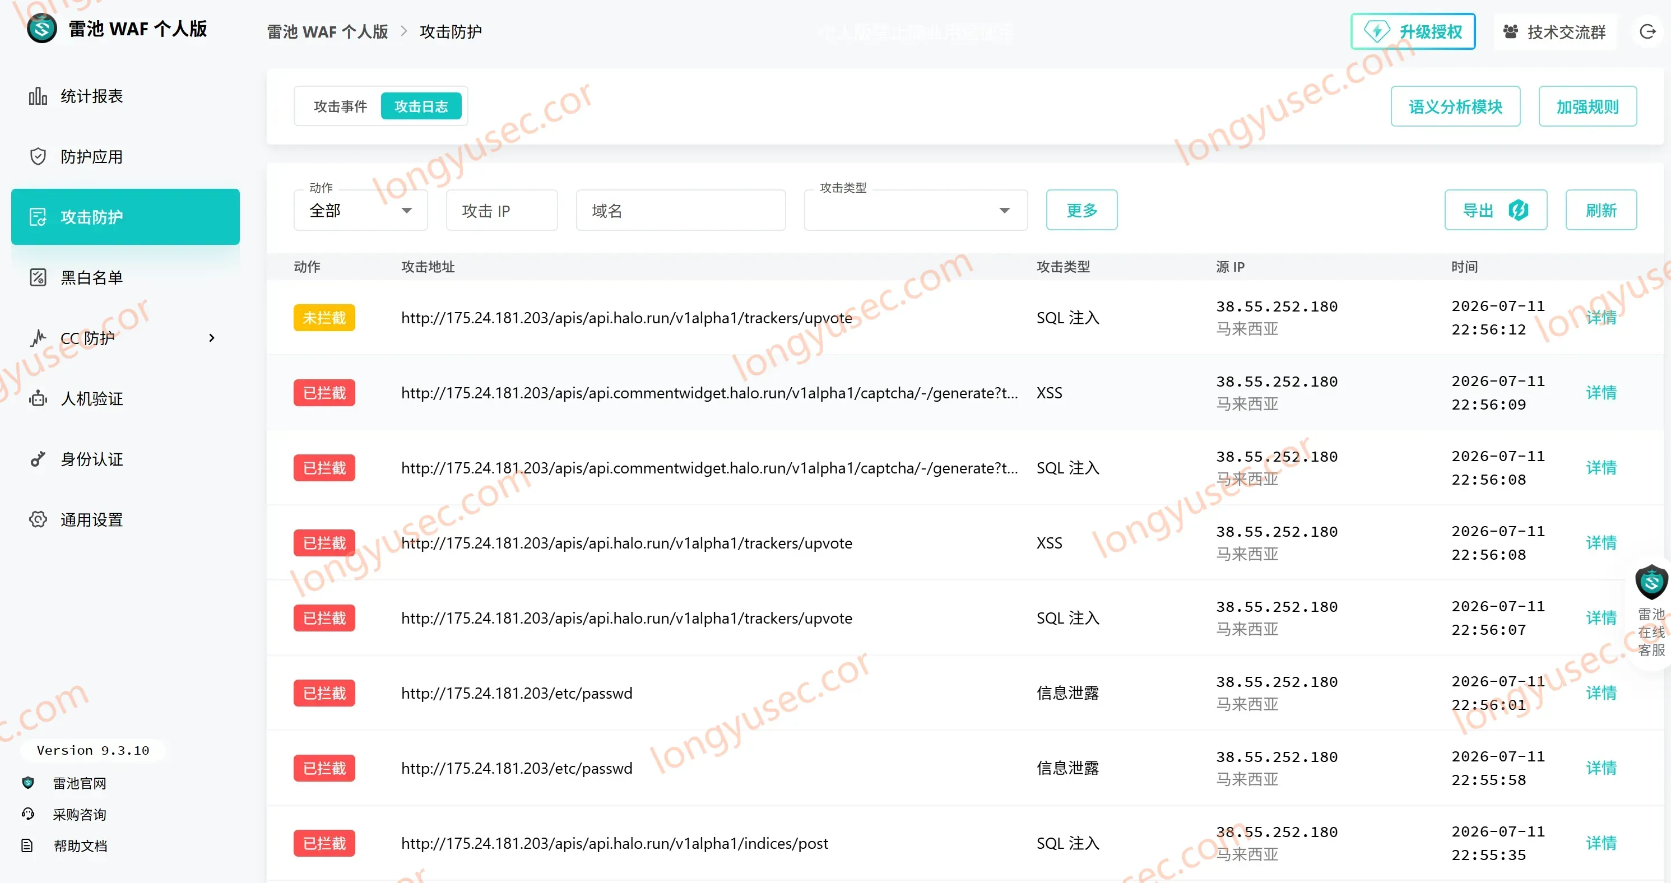Click the logout icon at top right
The image size is (1671, 883).
click(1647, 31)
